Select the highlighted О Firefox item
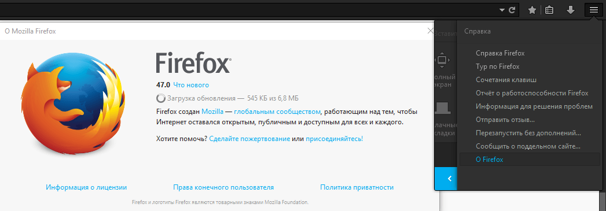 tap(530, 160)
